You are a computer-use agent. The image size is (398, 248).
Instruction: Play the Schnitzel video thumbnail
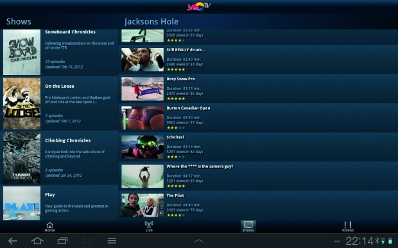[x=143, y=147]
